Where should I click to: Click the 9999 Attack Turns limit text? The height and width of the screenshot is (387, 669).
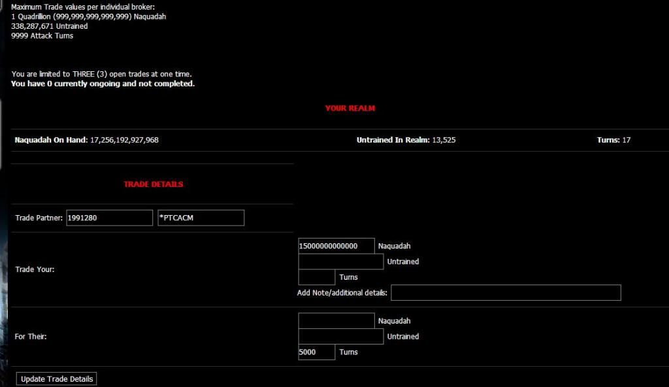(x=42, y=36)
